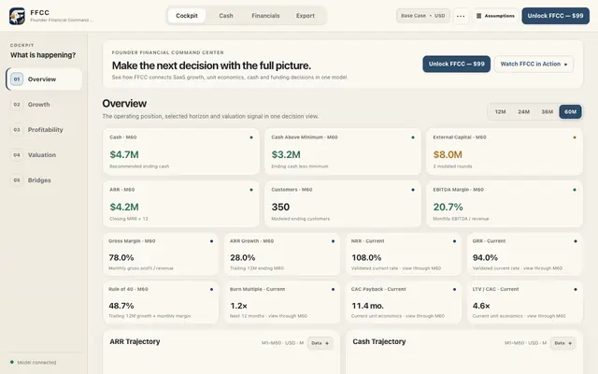Set the horizon to 12M
This screenshot has width=598, height=374.
[500, 112]
